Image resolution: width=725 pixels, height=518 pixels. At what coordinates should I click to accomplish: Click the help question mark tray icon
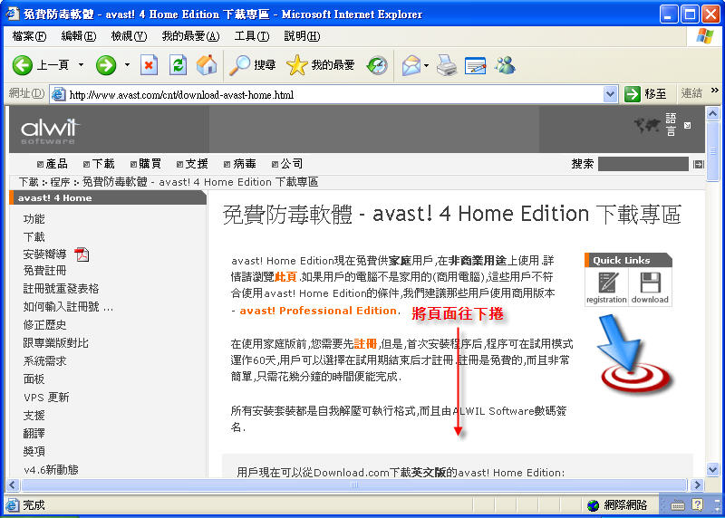[x=697, y=504]
